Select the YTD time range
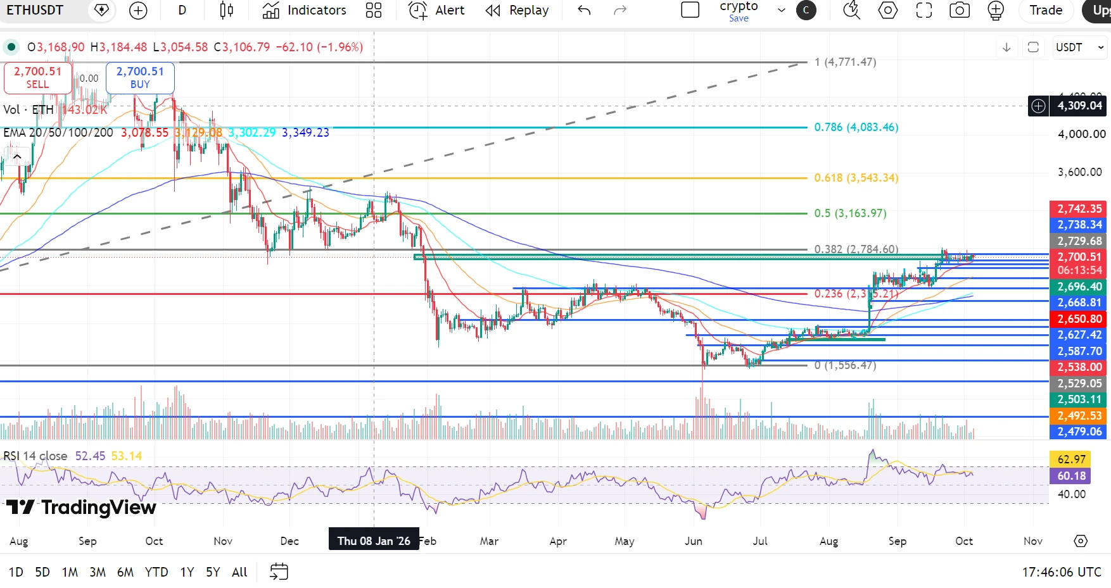The image size is (1111, 588). click(x=156, y=572)
